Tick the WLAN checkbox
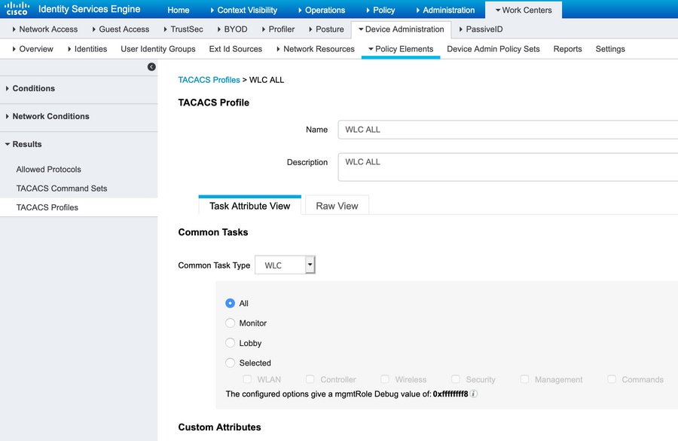Image resolution: width=678 pixels, height=441 pixels. [247, 379]
